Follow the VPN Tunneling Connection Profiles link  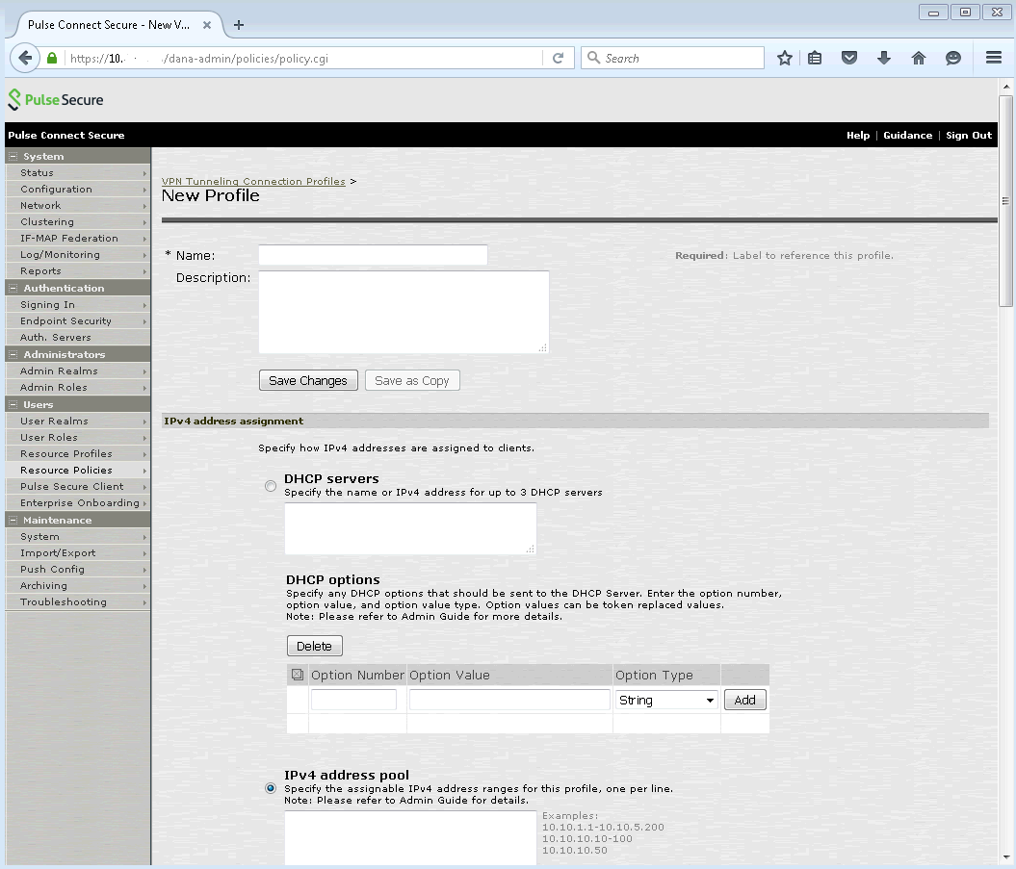tap(253, 181)
